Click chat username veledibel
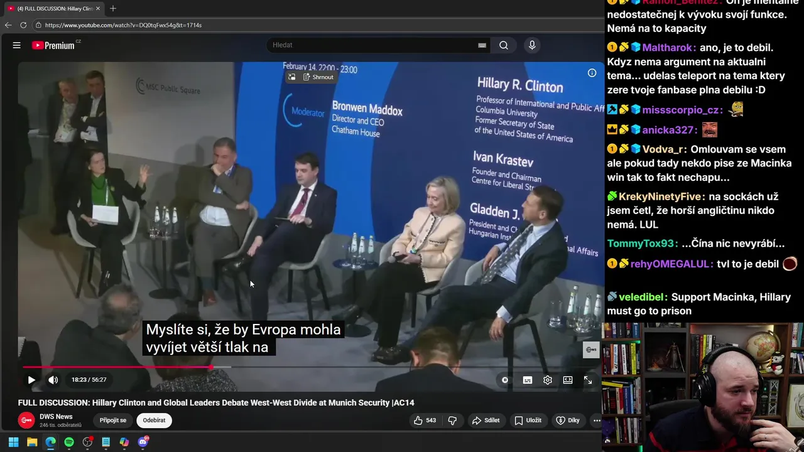The height and width of the screenshot is (452, 804). 642,297
